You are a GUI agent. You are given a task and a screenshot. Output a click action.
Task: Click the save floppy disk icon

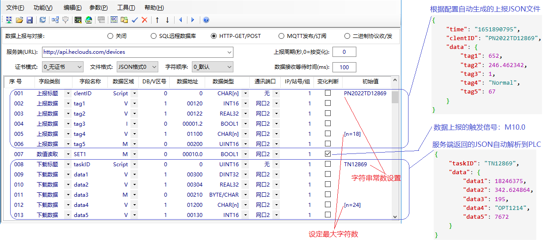pos(30,20)
